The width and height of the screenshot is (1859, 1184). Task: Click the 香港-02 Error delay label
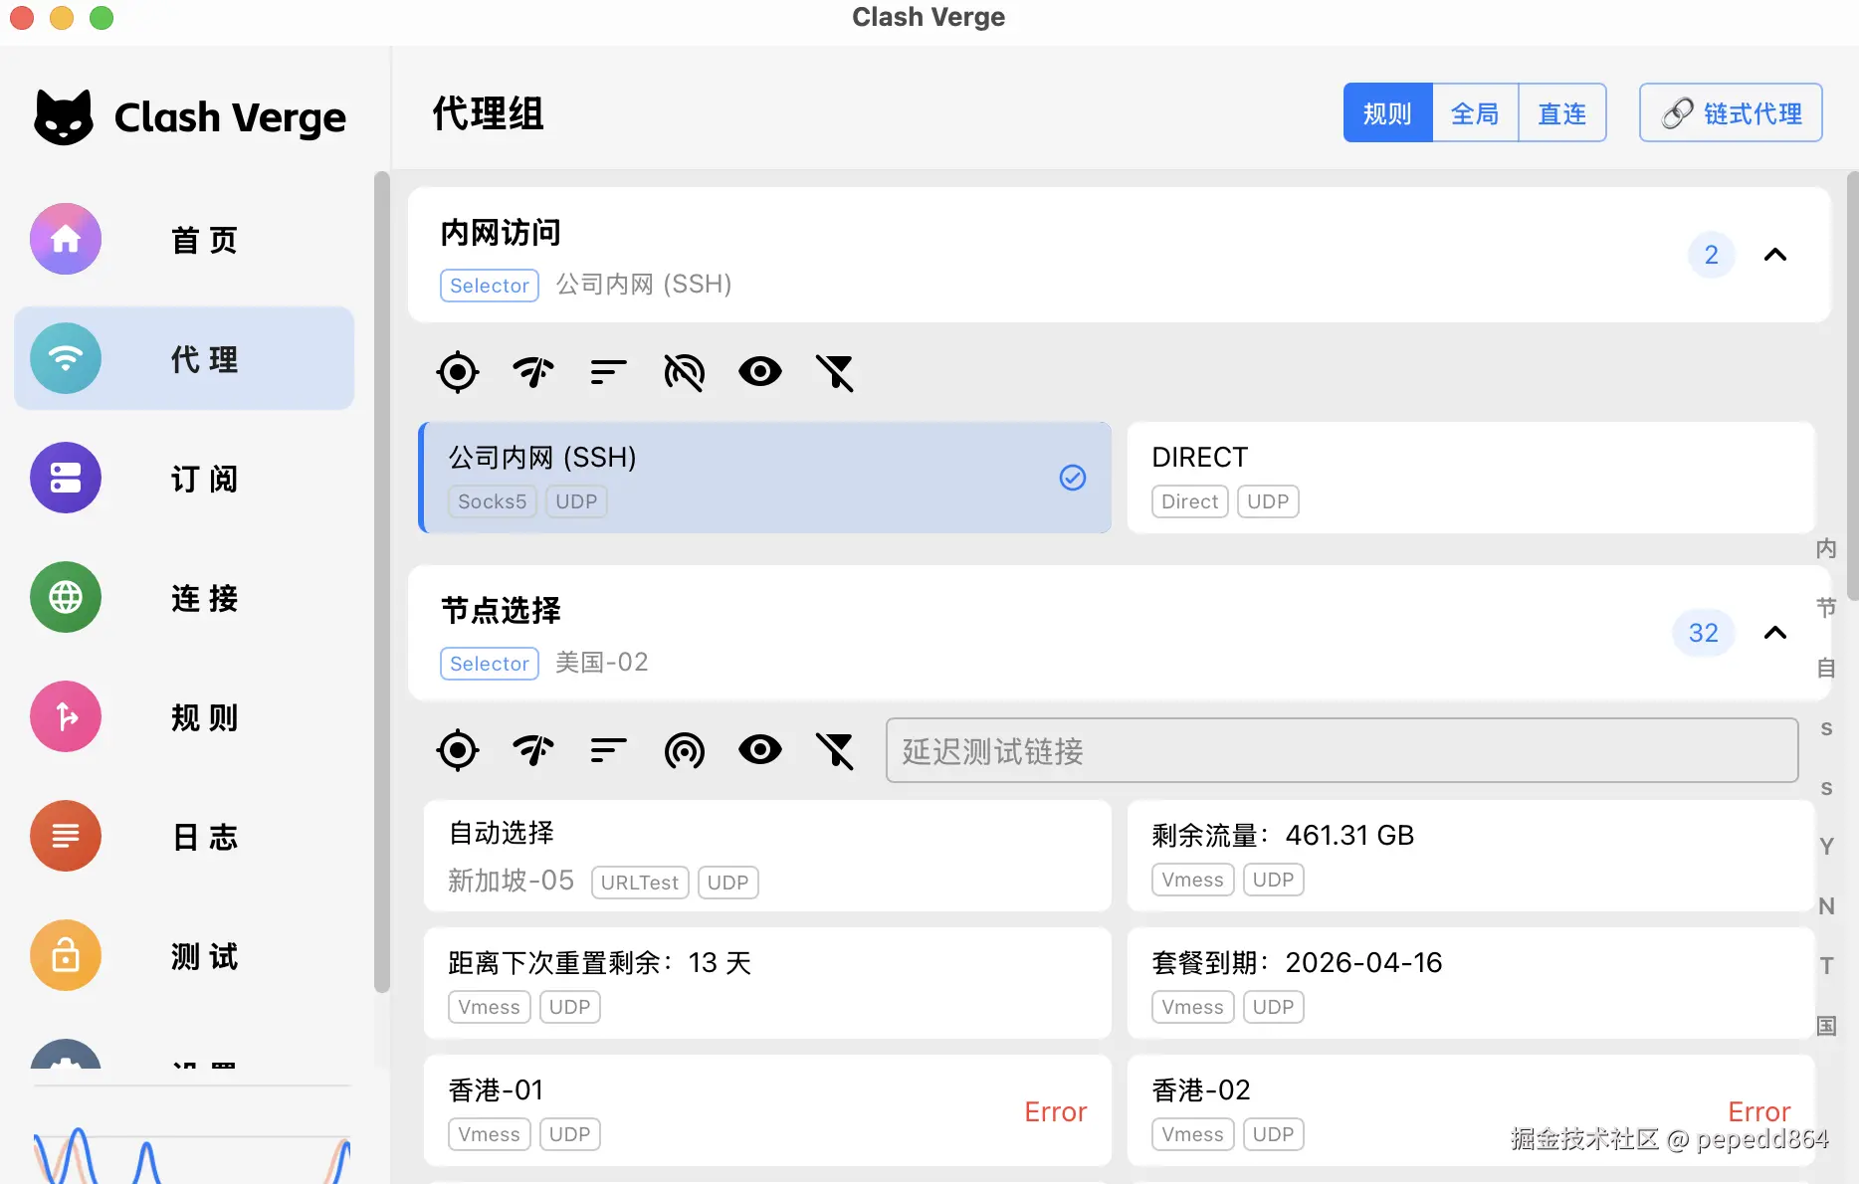(1759, 1111)
